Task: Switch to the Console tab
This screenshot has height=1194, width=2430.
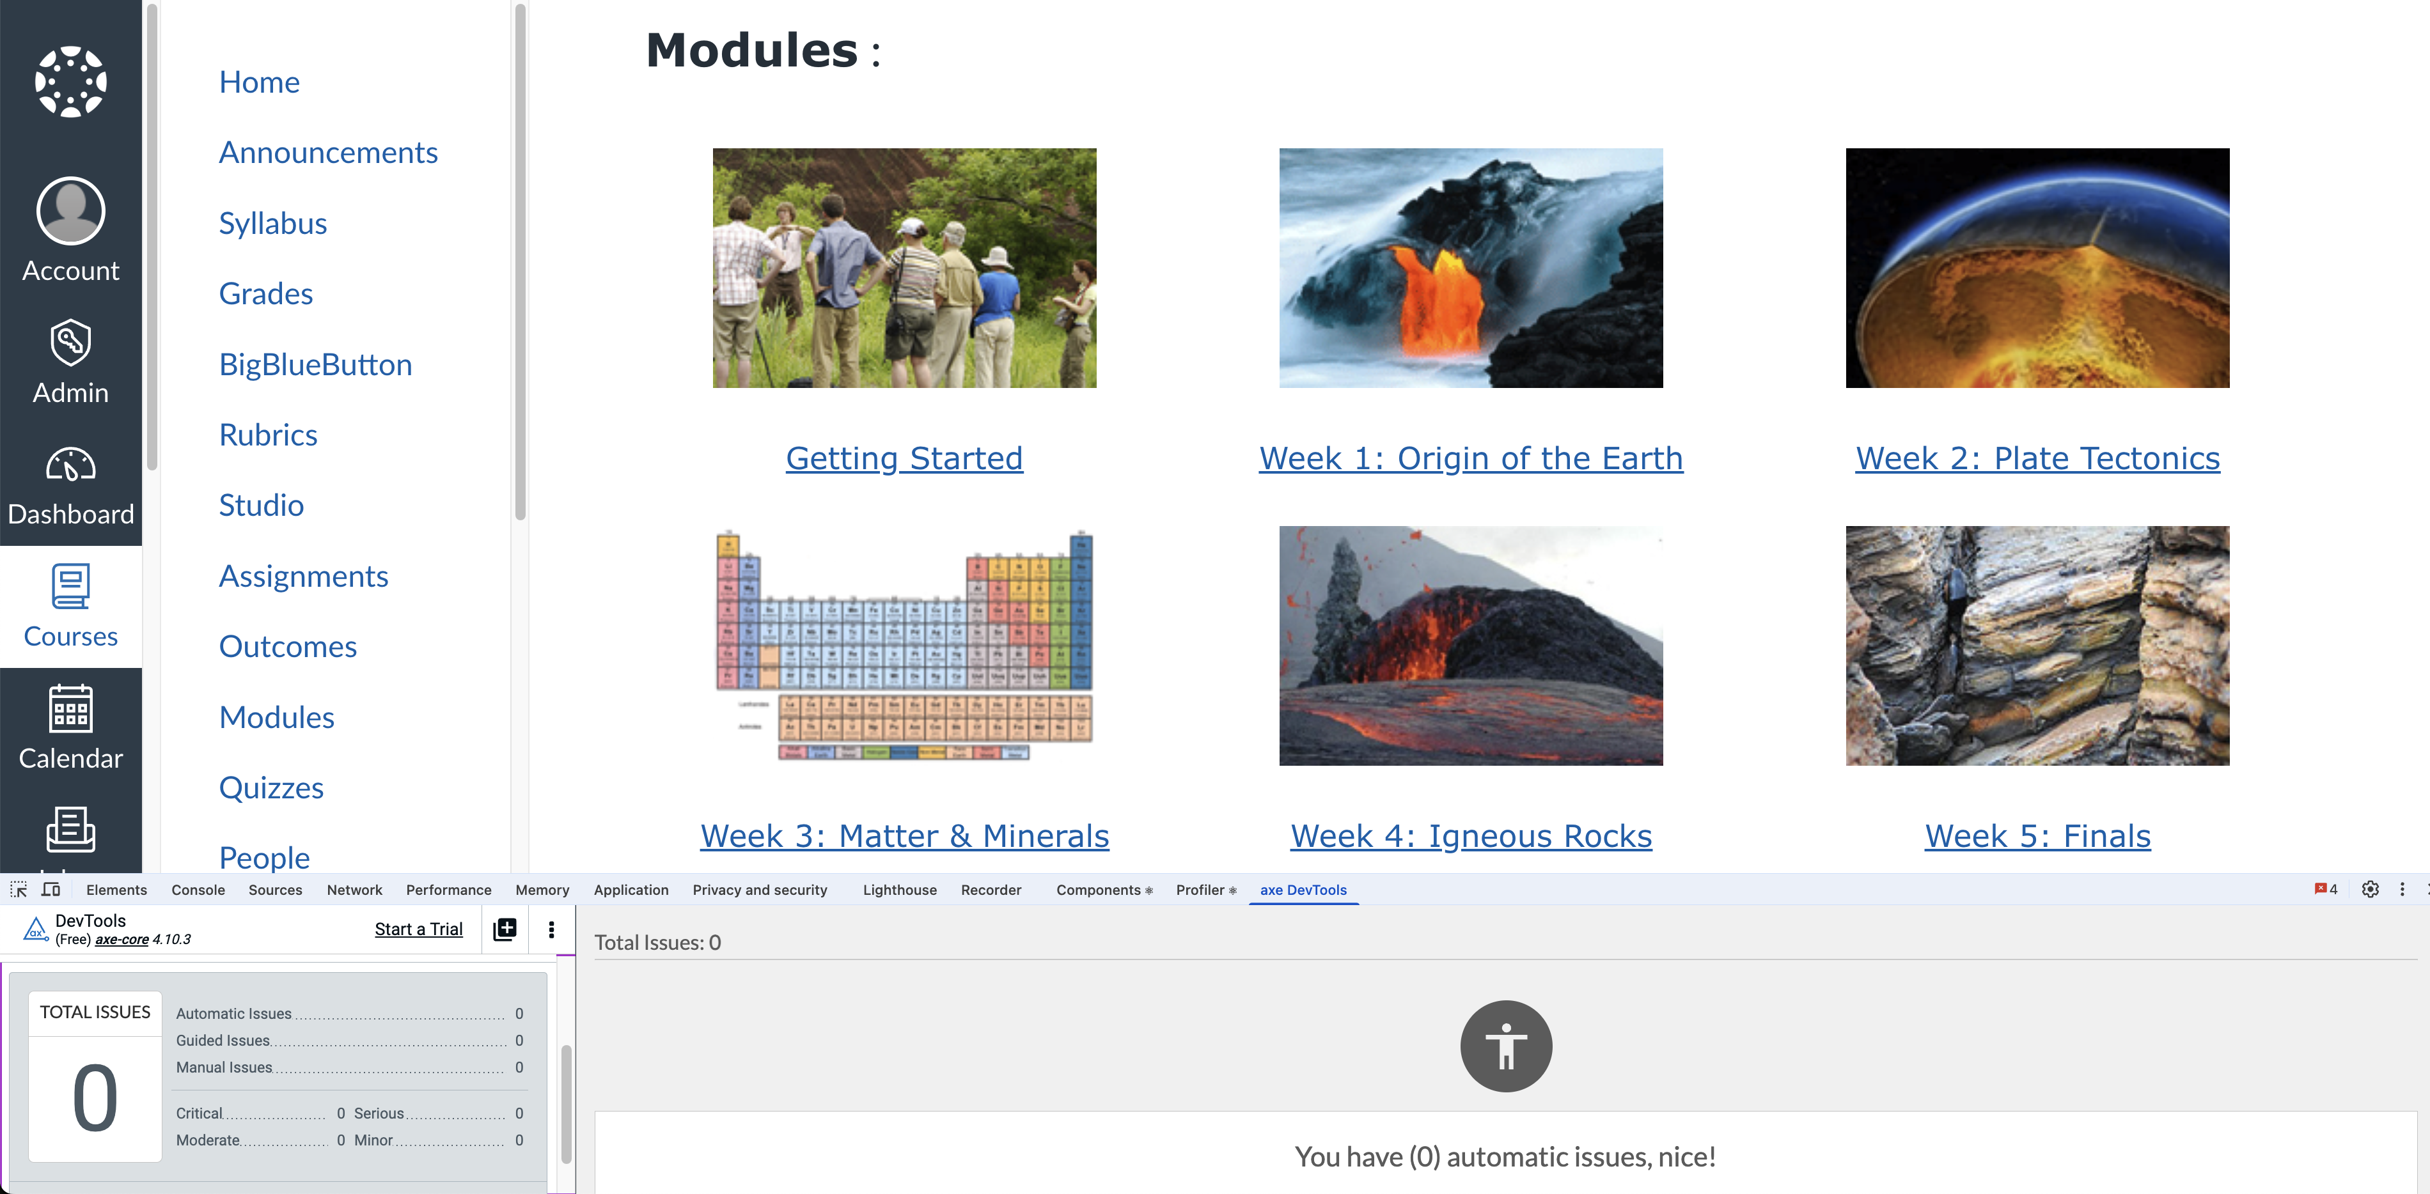Action: tap(197, 889)
